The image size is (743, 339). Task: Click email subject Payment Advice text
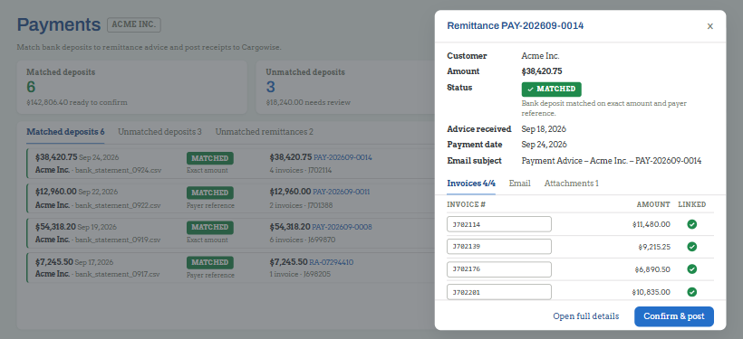612,161
